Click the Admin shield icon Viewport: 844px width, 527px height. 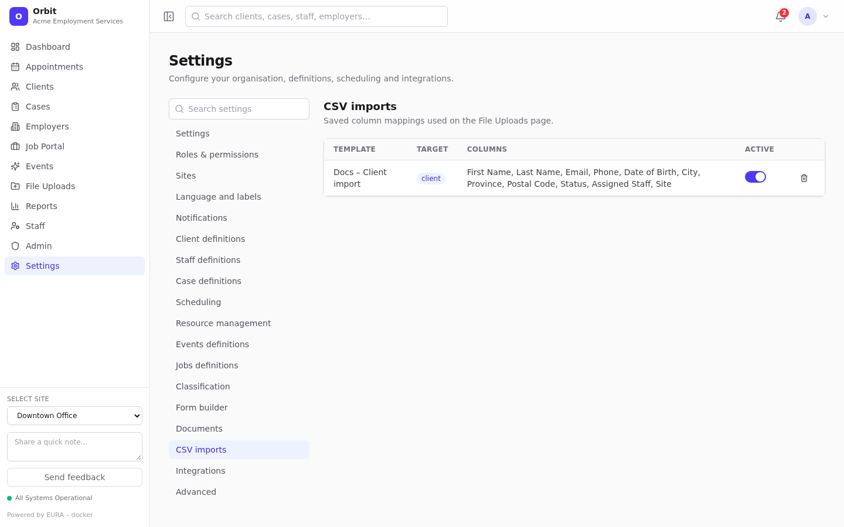coord(15,246)
